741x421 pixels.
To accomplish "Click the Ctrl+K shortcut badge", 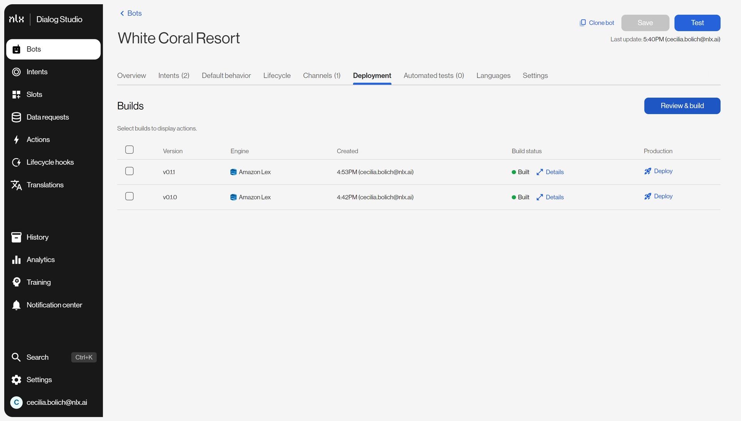I will [x=84, y=357].
